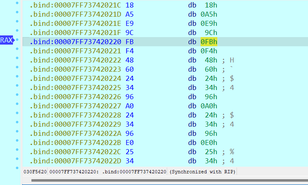Click the horizontal scrollbar at the bottom
308x185 pixels.
click(x=167, y=180)
